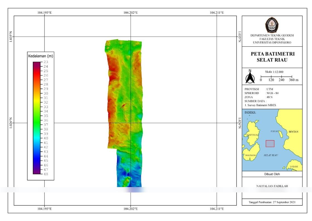The width and height of the screenshot is (312, 221).
Task: Click the 'Dibuat Oleh' heading
Action: [x=272, y=174]
